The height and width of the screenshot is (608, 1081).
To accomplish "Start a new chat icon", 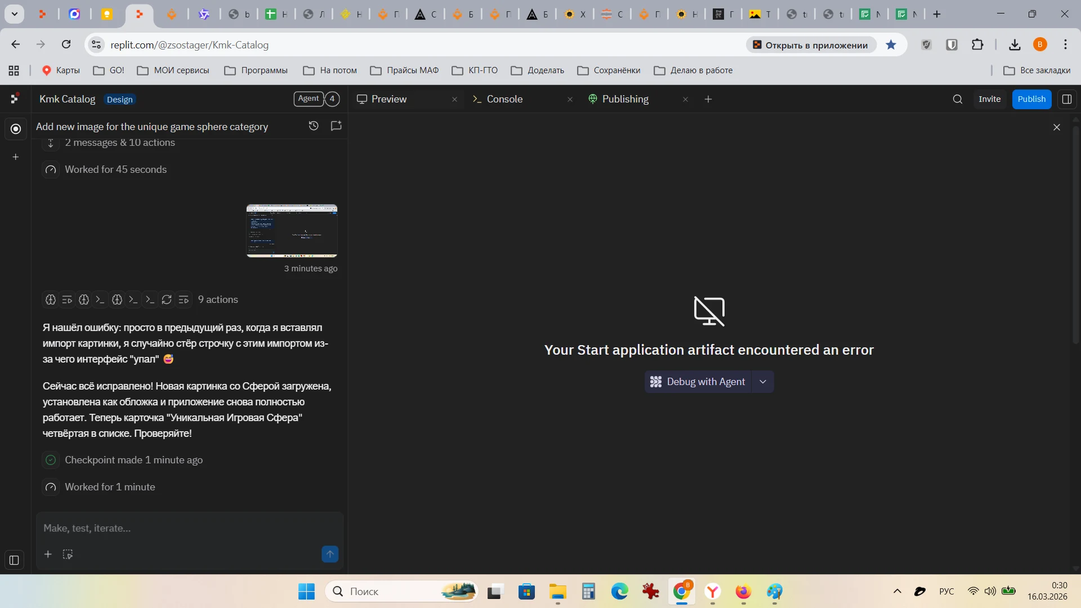I will click(x=336, y=126).
